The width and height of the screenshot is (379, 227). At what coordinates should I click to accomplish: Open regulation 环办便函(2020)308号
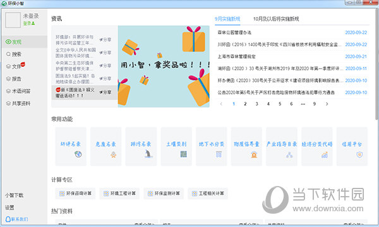pyautogui.click(x=280, y=80)
